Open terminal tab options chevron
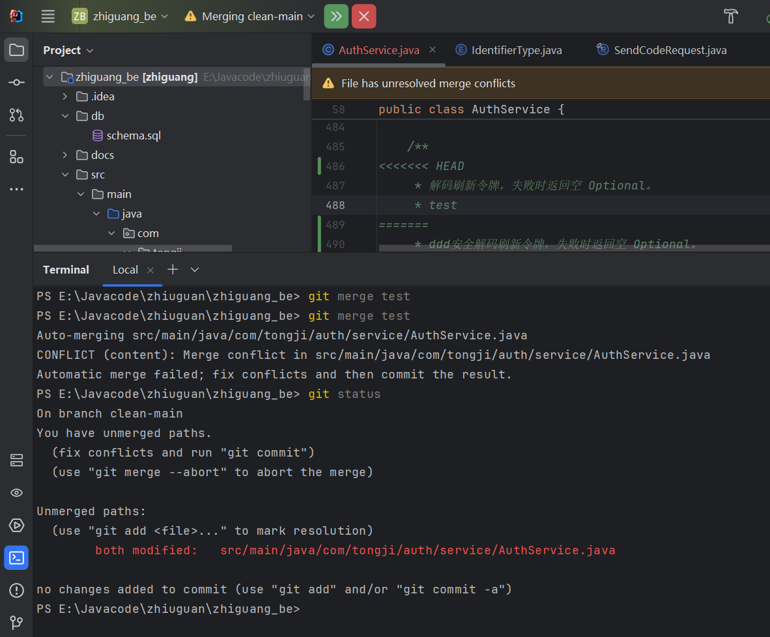Viewport: 770px width, 637px height. 195,270
